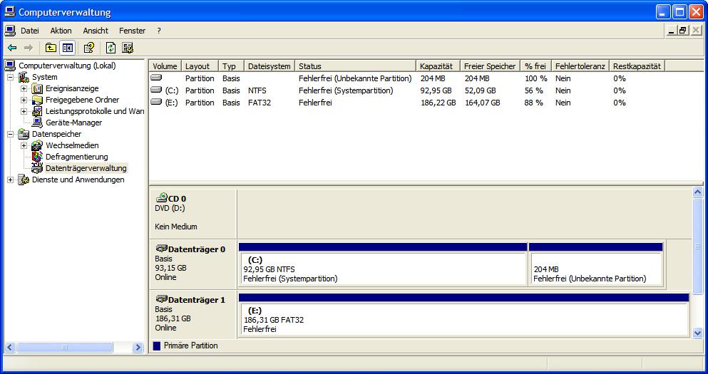Image resolution: width=708 pixels, height=374 pixels.
Task: Click the menu bar's Computerverwaltung console icon
Action: (x=10, y=31)
